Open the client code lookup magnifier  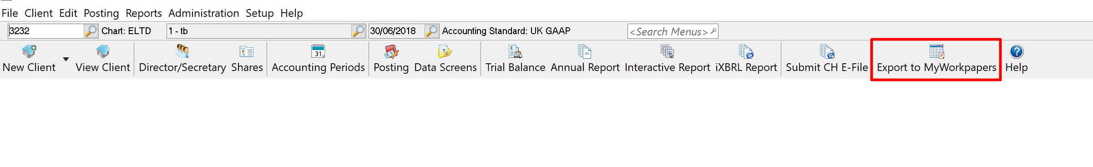91,31
